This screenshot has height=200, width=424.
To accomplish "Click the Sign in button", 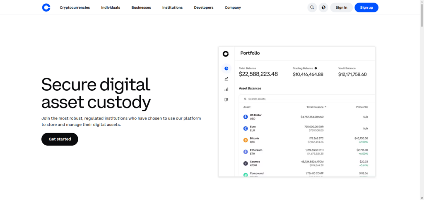I will (341, 7).
